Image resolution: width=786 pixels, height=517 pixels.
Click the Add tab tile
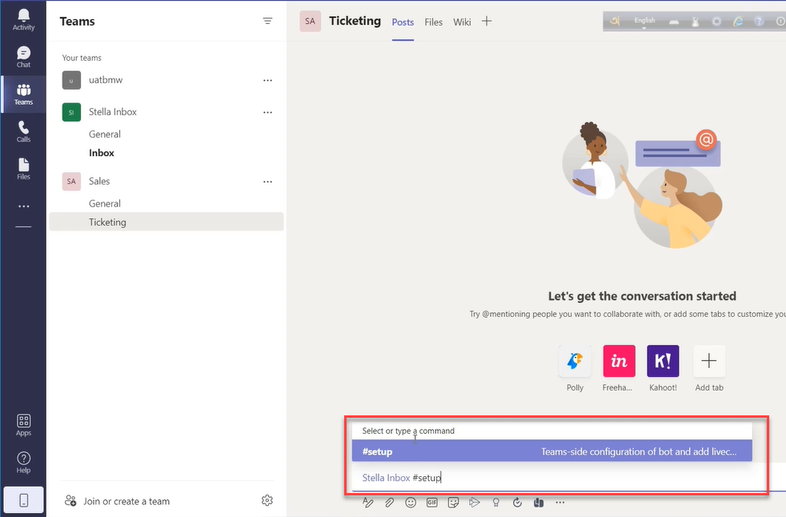click(709, 361)
